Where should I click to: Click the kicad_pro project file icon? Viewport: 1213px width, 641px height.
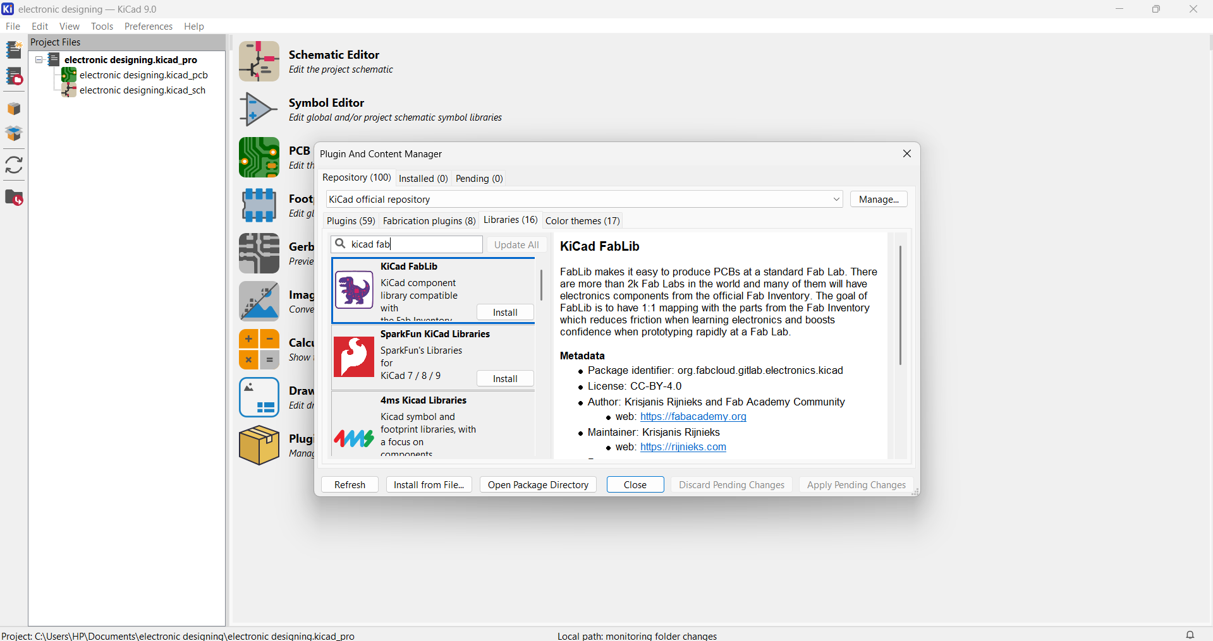tap(55, 59)
